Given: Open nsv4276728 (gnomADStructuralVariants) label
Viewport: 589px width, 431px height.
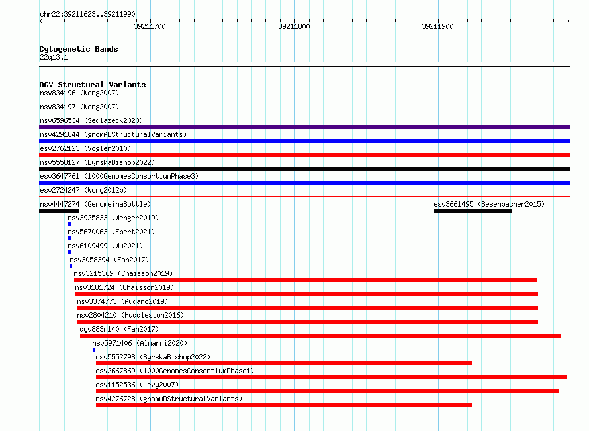Looking at the screenshot, I should pos(169,399).
